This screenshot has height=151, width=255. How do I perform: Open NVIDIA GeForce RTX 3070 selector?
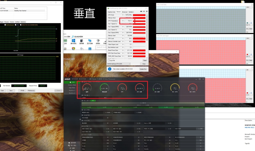(119, 64)
